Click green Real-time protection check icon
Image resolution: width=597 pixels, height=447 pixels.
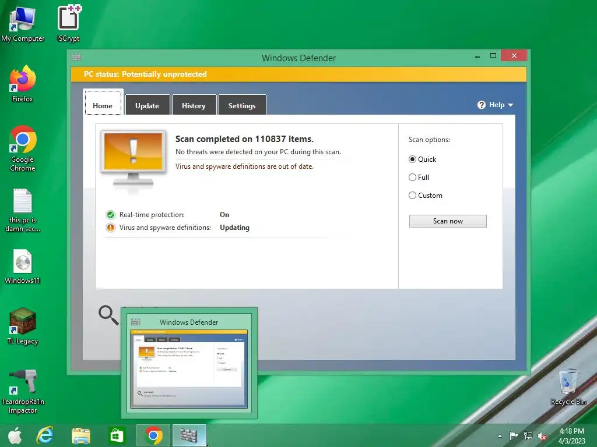110,215
